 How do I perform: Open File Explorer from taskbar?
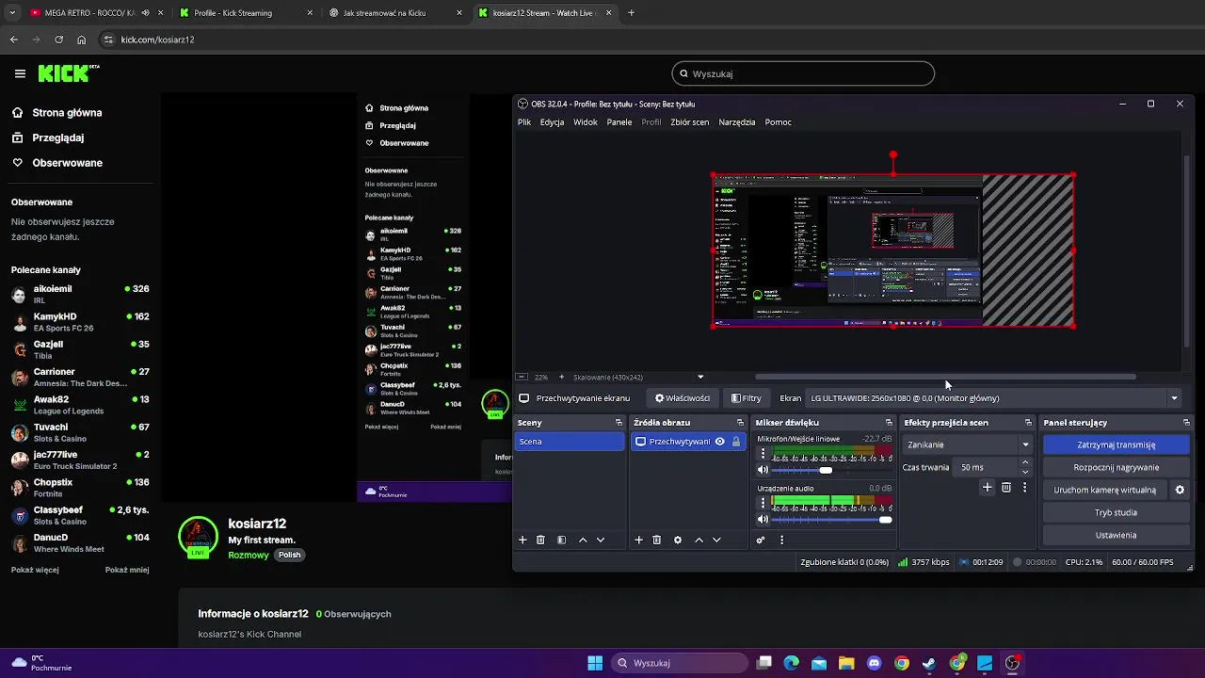[x=846, y=663]
